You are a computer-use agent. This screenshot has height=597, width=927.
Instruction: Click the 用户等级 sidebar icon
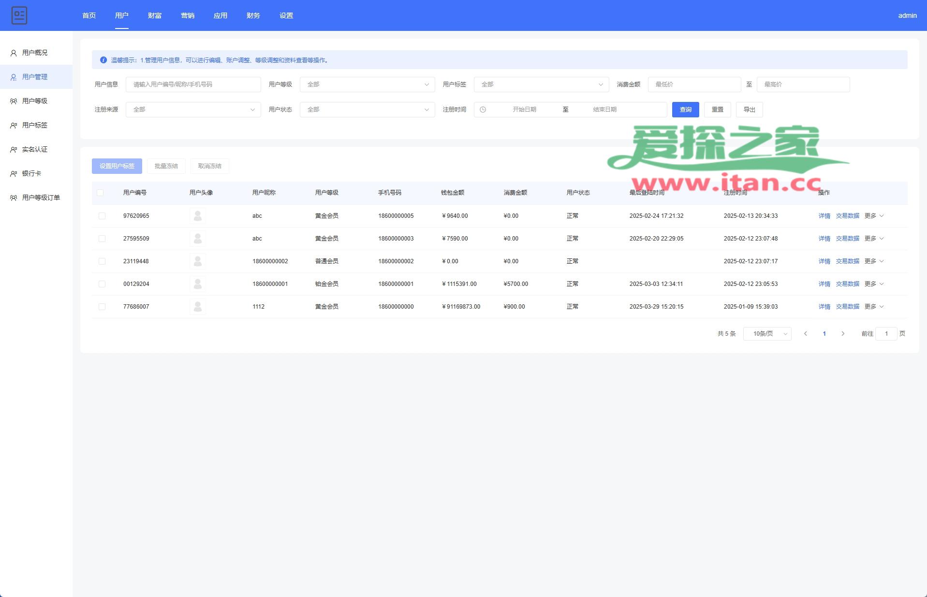pyautogui.click(x=14, y=101)
